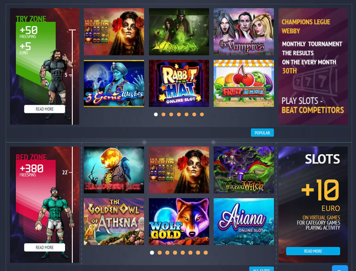This screenshot has height=271, width=356.
Task: Click the Popular category button
Action: (262, 133)
